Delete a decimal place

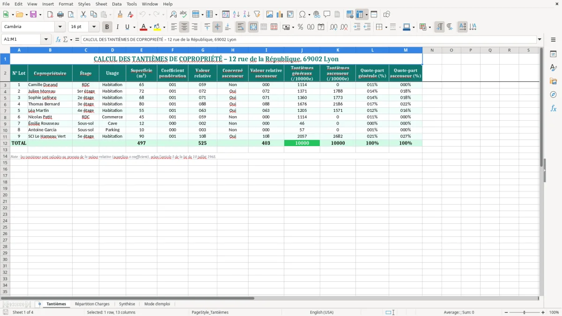click(x=344, y=27)
